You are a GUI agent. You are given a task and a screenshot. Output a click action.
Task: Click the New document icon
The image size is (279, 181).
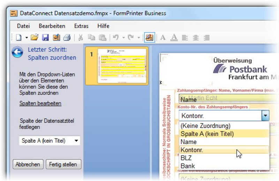click(19, 38)
